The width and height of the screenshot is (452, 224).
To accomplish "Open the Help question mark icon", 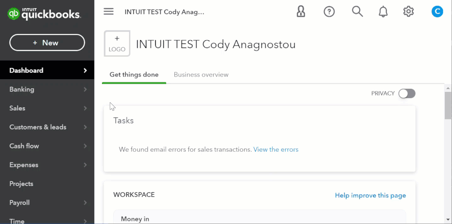I will pyautogui.click(x=329, y=12).
